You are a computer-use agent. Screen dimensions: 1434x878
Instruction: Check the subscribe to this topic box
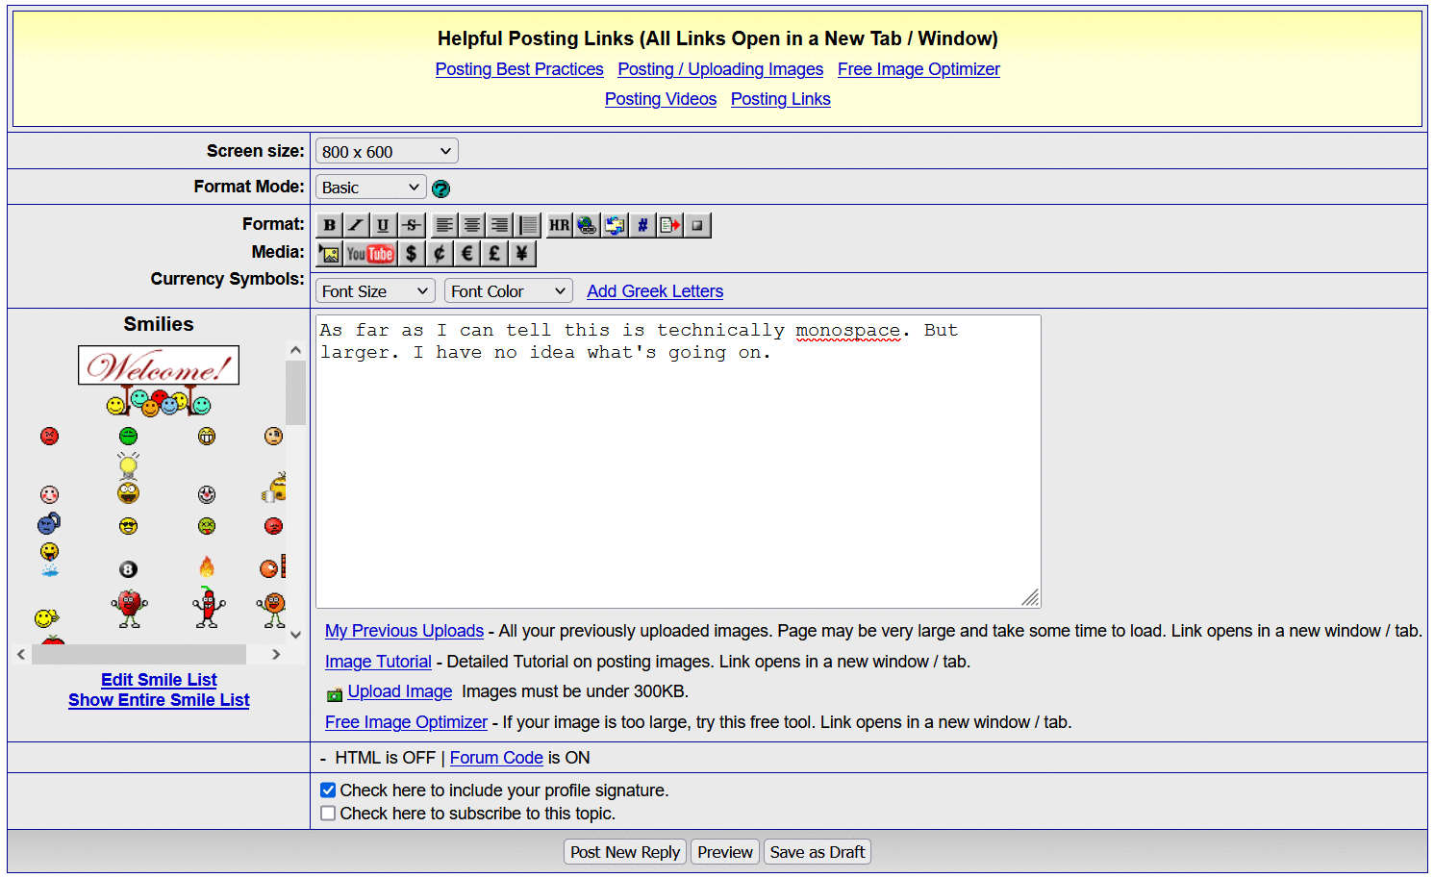[x=328, y=814]
